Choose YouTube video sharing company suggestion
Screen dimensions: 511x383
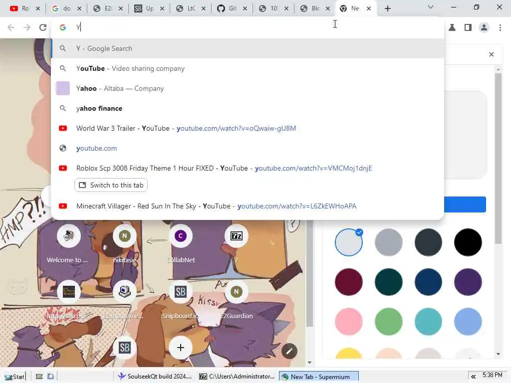(x=248, y=68)
